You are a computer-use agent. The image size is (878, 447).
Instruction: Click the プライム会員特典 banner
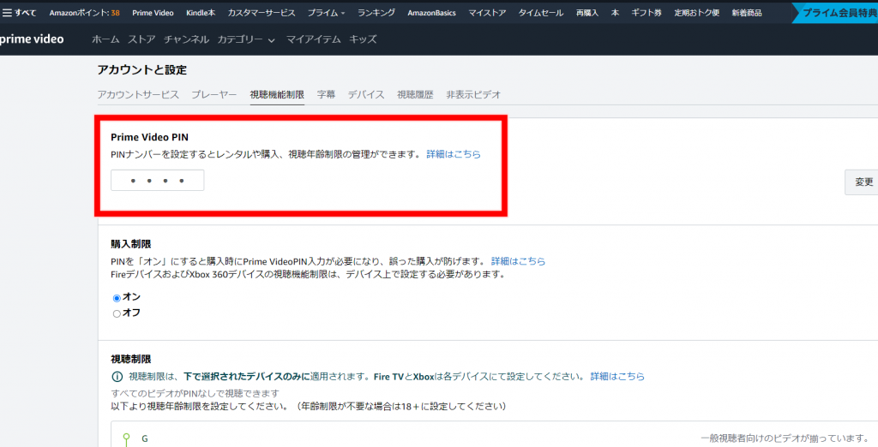point(837,13)
